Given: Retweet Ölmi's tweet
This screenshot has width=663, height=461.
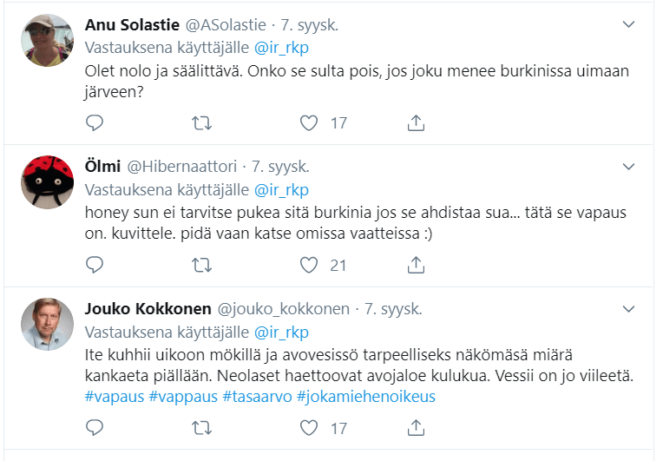Looking at the screenshot, I should [x=201, y=264].
